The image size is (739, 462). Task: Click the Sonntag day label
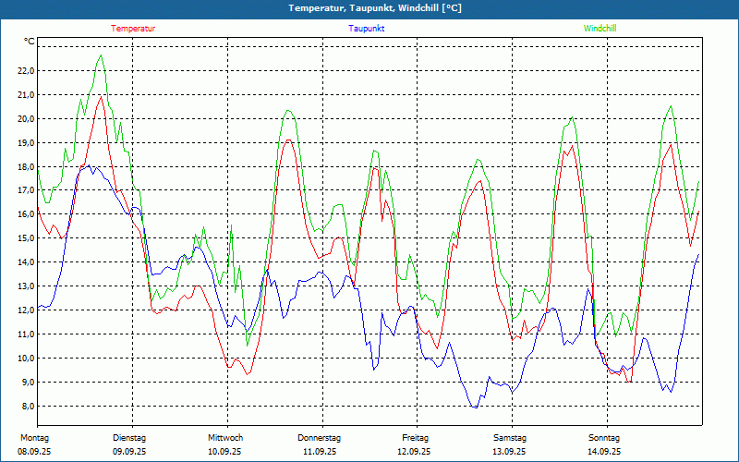604,438
